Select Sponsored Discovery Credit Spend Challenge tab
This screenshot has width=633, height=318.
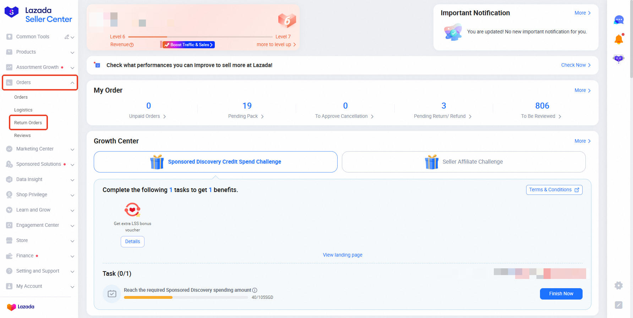point(215,162)
